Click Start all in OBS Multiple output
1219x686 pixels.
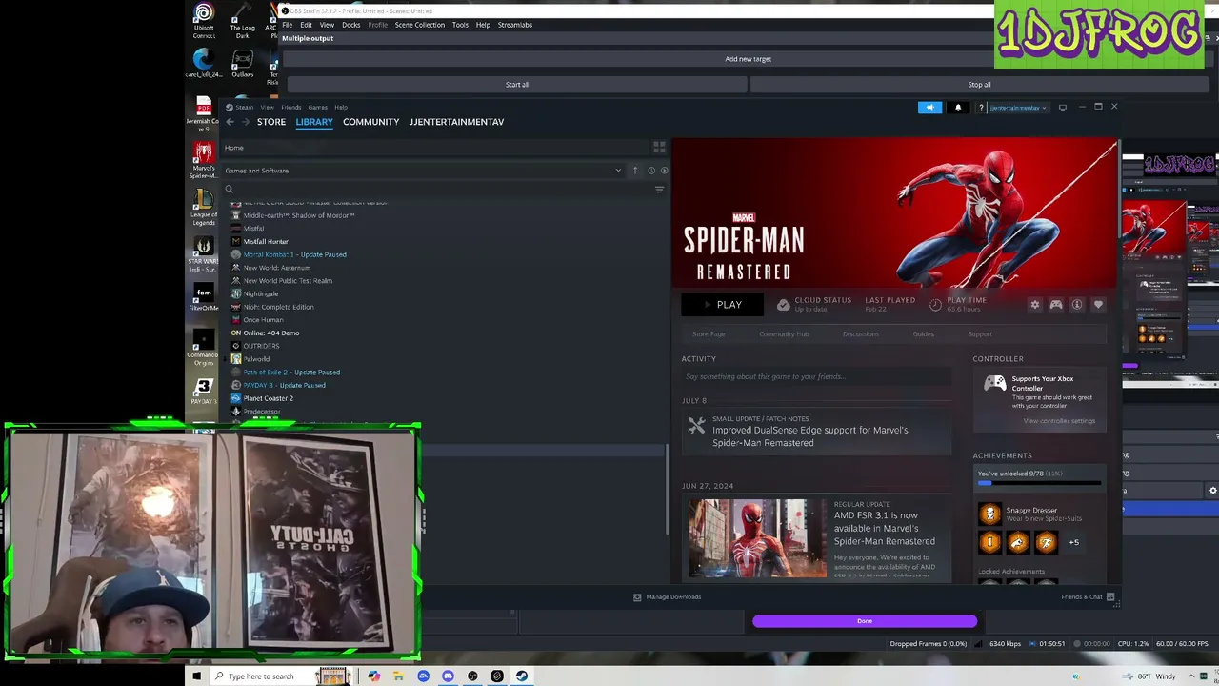pyautogui.click(x=517, y=85)
